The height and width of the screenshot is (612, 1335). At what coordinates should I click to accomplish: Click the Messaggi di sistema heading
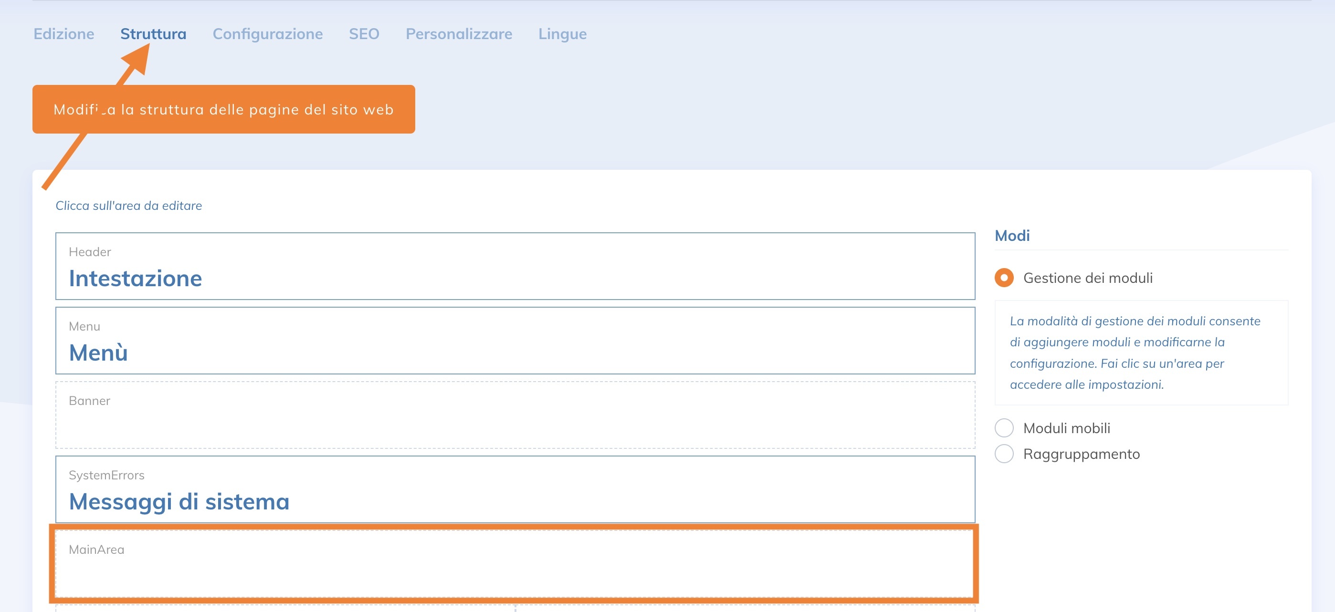point(179,502)
